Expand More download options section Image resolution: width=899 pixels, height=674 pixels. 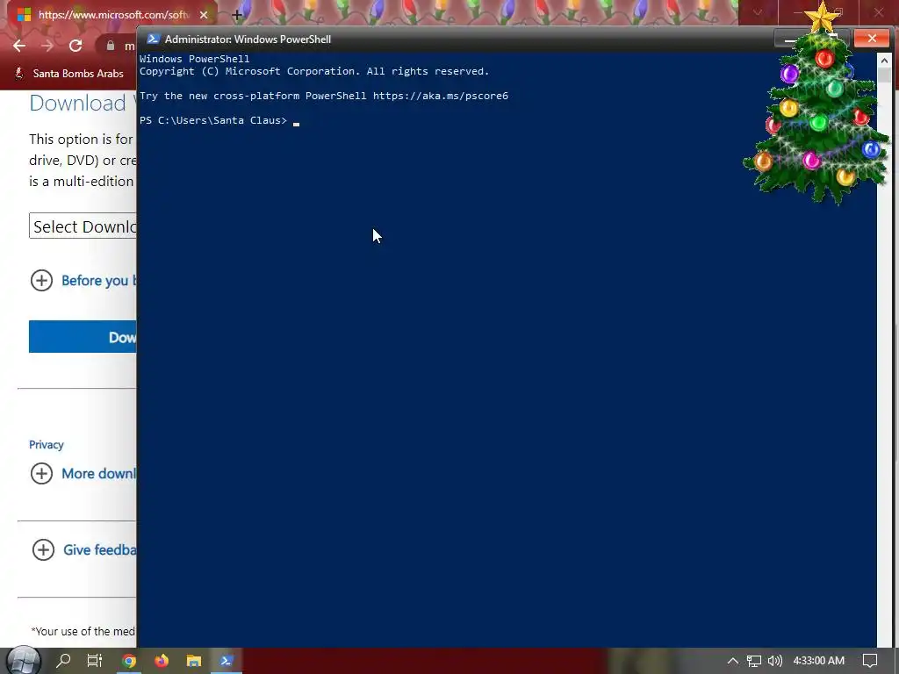click(x=84, y=473)
